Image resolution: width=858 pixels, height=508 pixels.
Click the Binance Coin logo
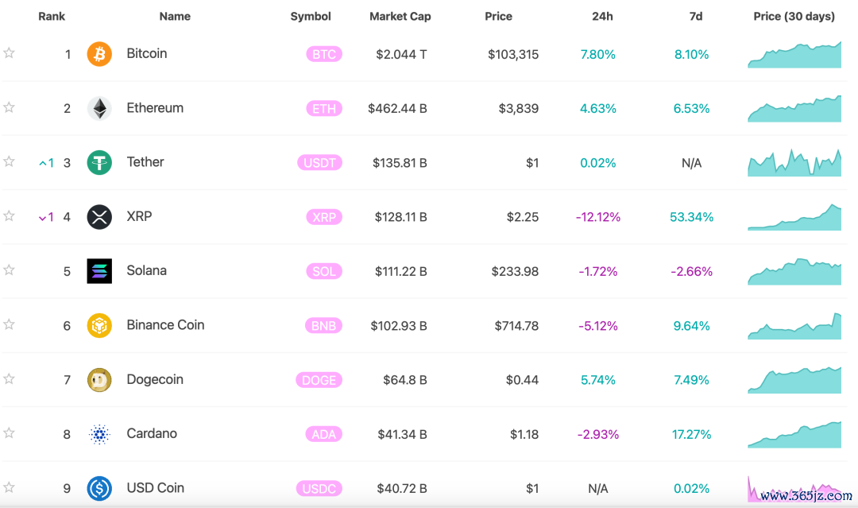(99, 326)
